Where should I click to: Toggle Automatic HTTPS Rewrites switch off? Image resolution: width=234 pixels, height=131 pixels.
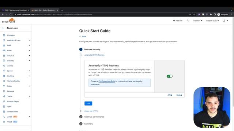[170, 76]
